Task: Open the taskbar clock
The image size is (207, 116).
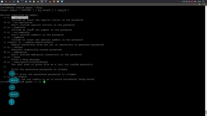Action: 199,2
